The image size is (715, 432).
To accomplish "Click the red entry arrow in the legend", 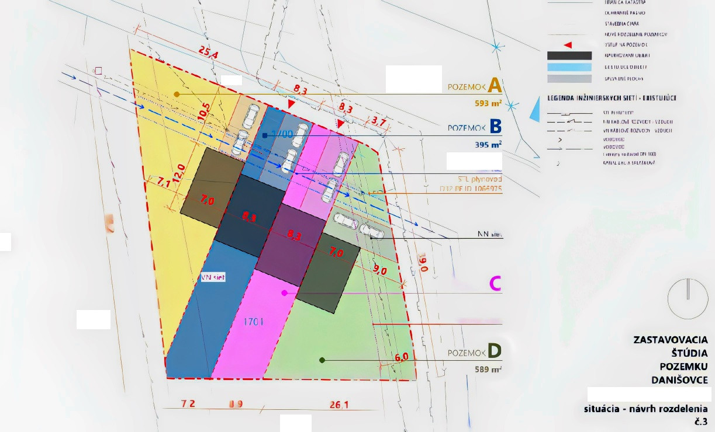I will click(567, 45).
